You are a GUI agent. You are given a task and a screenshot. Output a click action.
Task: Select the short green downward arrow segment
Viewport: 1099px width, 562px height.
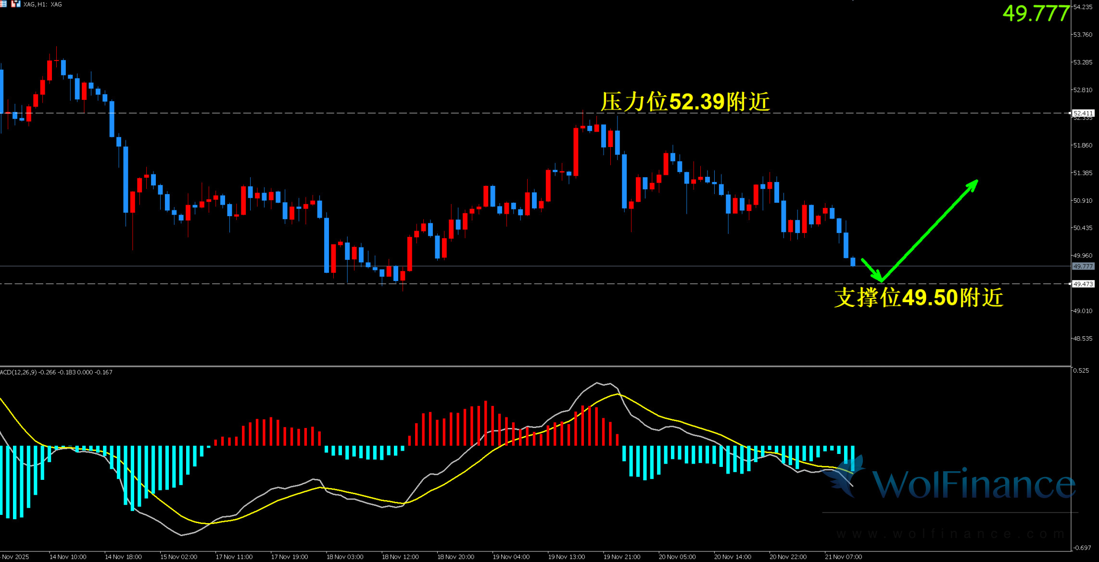pyautogui.click(x=871, y=269)
